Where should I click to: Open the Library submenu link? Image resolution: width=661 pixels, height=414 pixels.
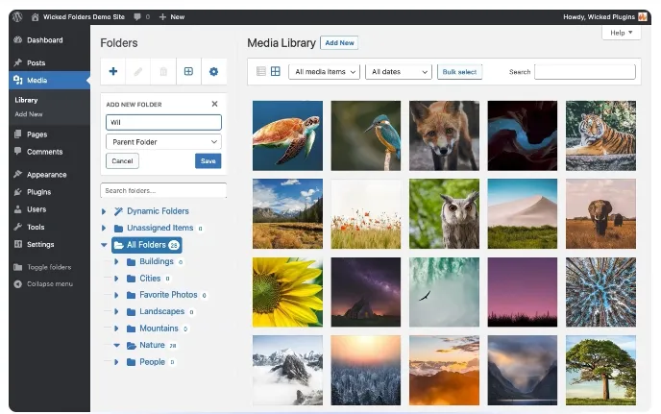tap(26, 100)
